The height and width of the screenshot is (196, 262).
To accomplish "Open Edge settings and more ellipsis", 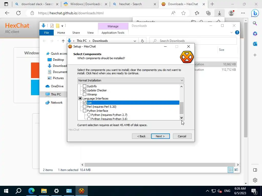I will 243,13.
